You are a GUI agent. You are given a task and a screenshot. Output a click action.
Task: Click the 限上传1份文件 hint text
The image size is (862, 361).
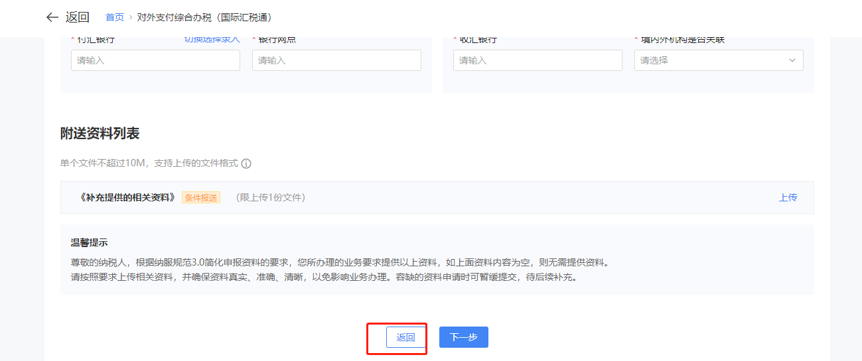(x=271, y=197)
